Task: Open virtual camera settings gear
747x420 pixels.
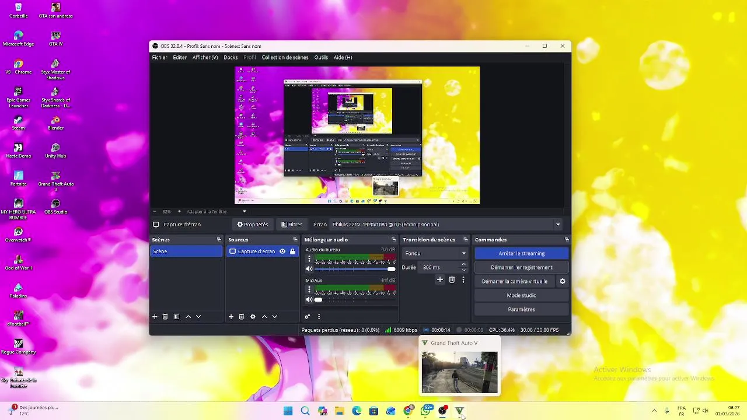Action: [563, 281]
